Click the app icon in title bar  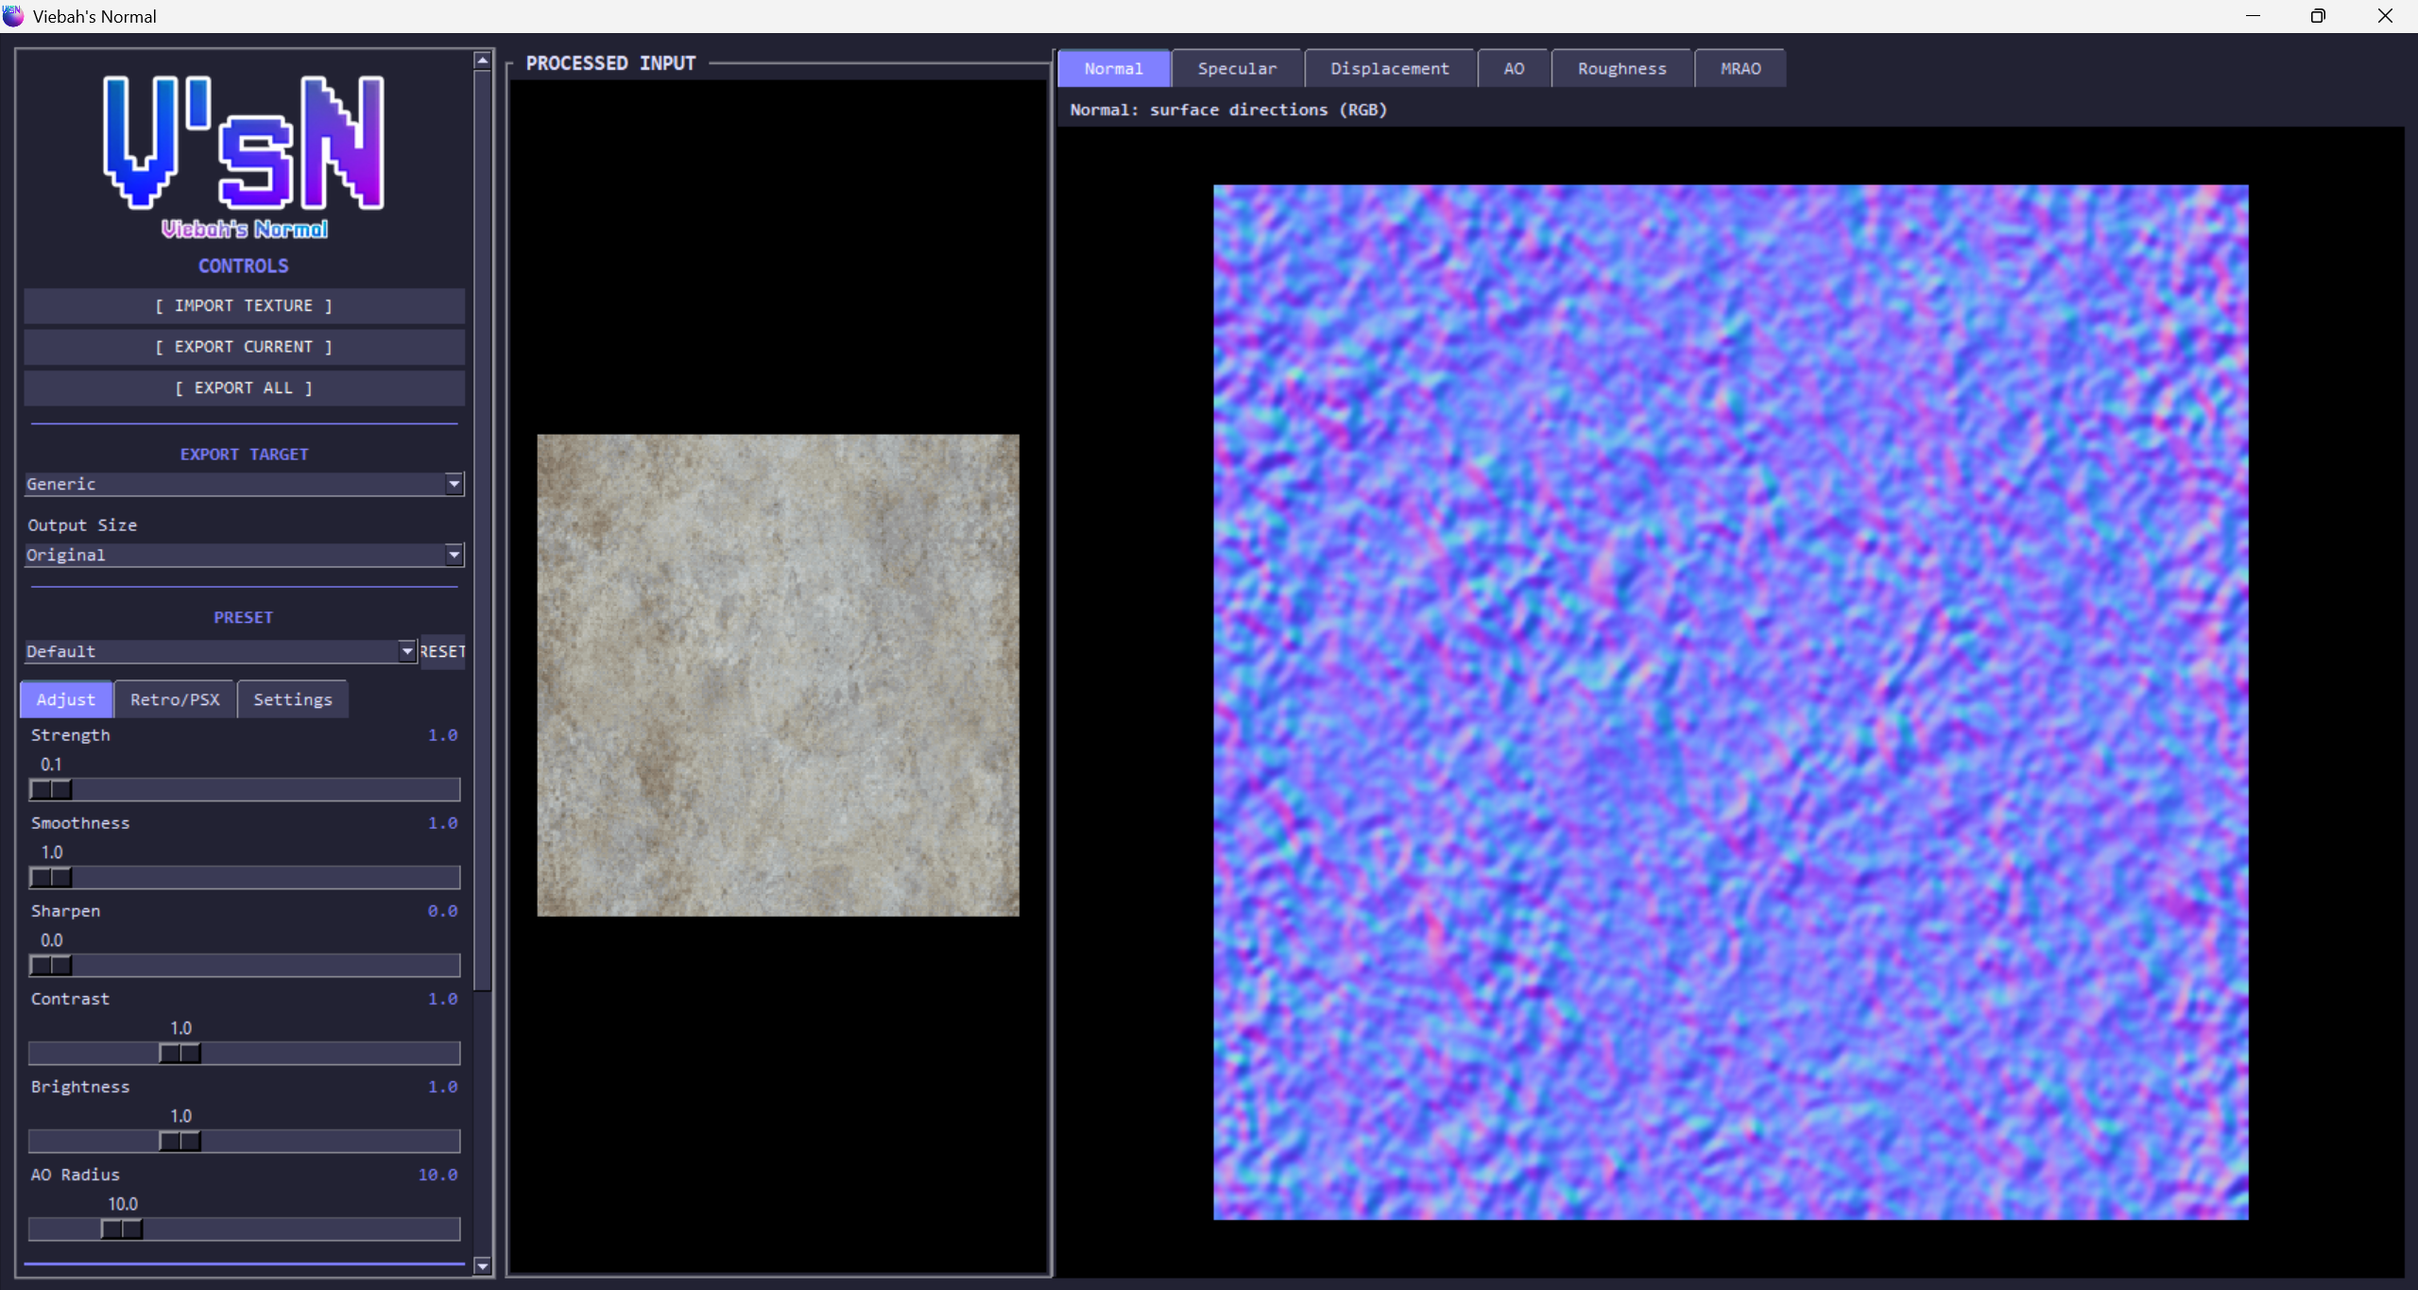(x=13, y=16)
